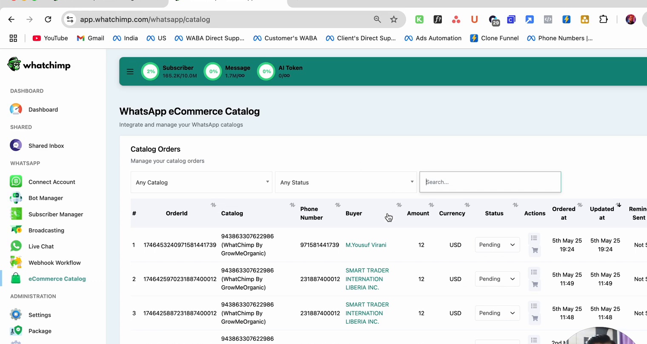
Task: Open Shared Inbox in the sidebar
Action: [x=37, y=146]
